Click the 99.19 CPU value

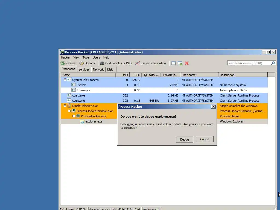pos(136,80)
